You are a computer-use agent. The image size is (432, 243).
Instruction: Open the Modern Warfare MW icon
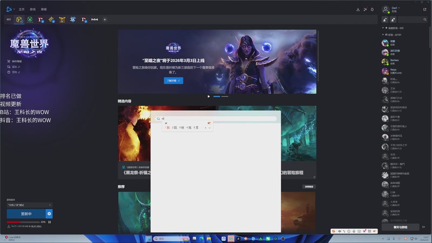pyautogui.click(x=94, y=19)
